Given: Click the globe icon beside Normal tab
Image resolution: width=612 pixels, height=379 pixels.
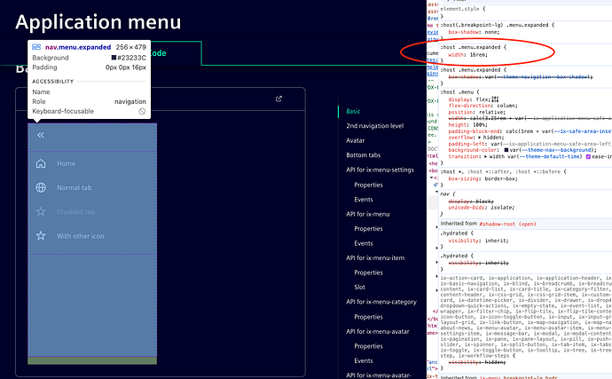Looking at the screenshot, I should tap(41, 187).
